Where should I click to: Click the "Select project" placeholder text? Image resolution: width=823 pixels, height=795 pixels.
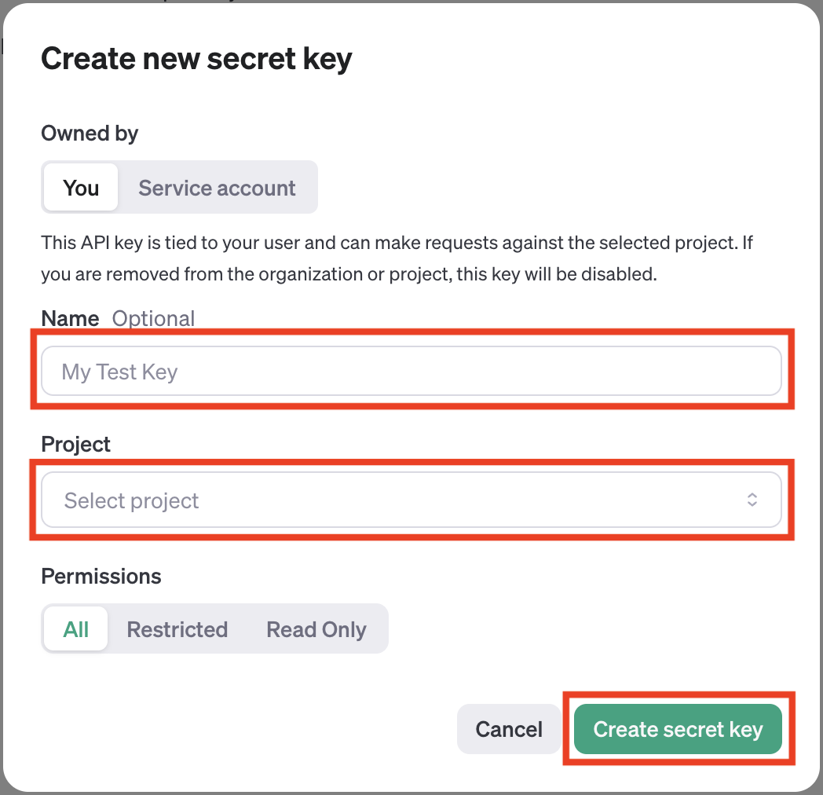click(131, 500)
